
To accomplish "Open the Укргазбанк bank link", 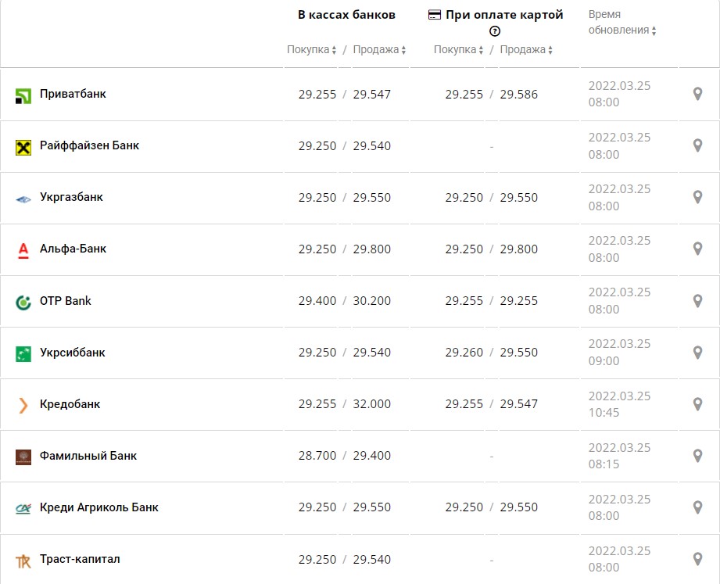I will pos(71,197).
